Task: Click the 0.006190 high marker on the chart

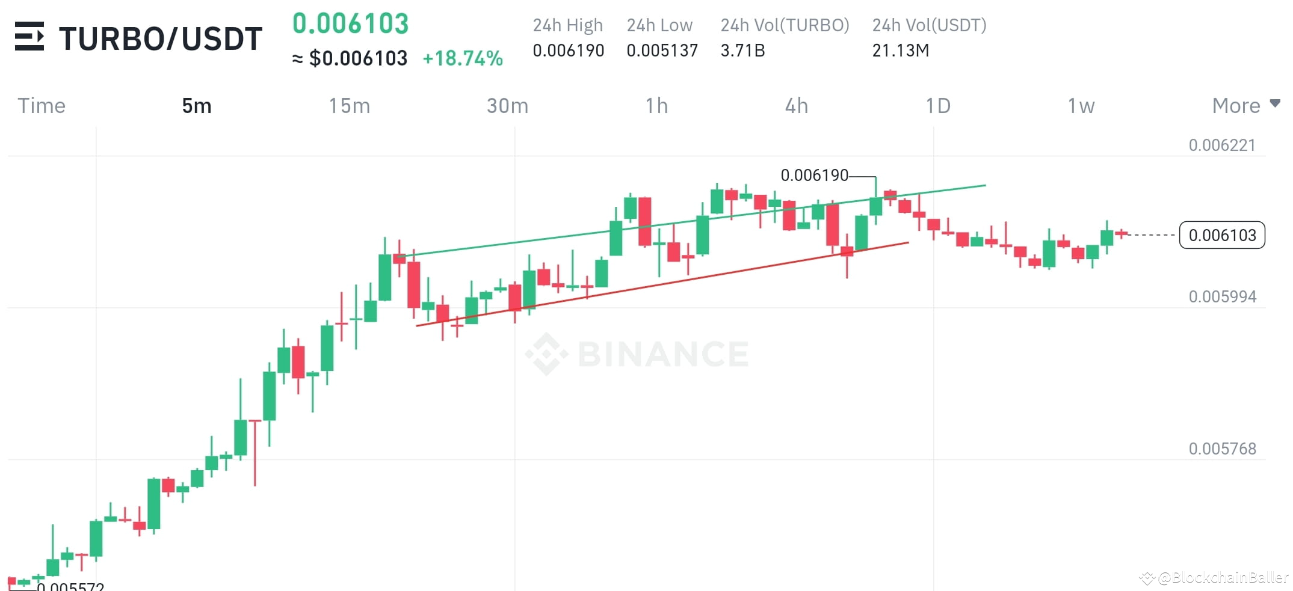Action: (x=813, y=175)
